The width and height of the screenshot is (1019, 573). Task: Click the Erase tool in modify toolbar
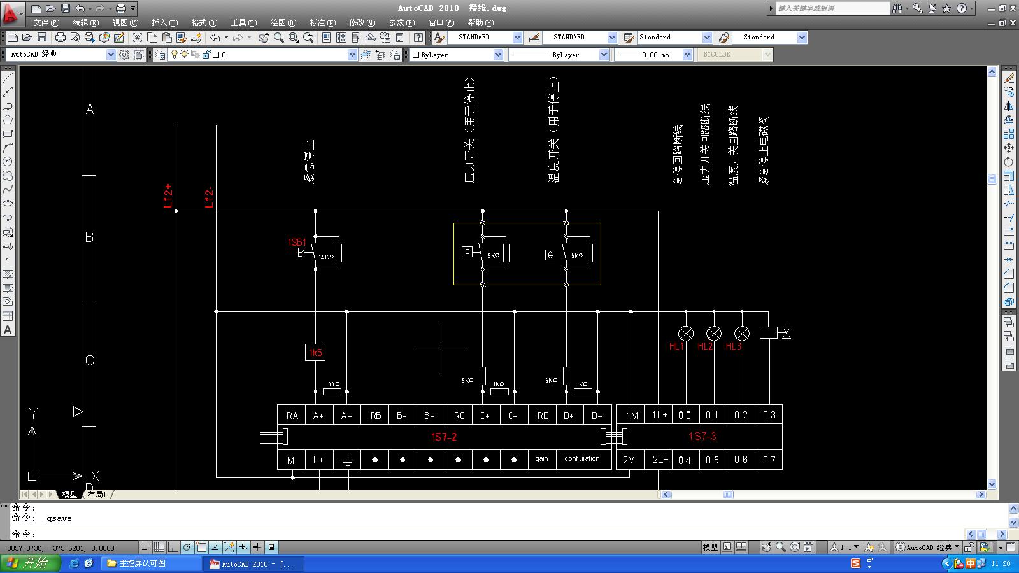[x=1009, y=78]
